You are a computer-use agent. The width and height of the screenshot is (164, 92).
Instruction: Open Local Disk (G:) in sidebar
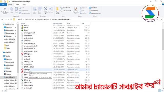(11, 39)
